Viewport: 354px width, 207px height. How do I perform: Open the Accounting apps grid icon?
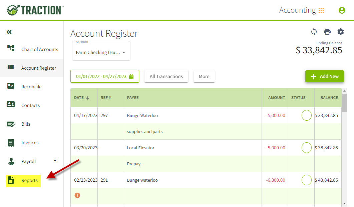(321, 11)
